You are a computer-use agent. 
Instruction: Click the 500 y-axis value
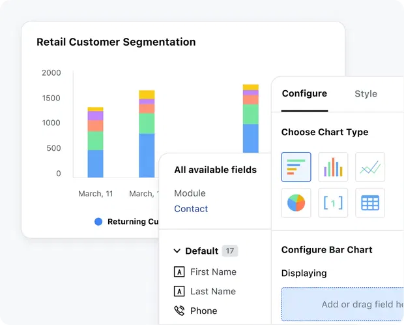click(53, 148)
